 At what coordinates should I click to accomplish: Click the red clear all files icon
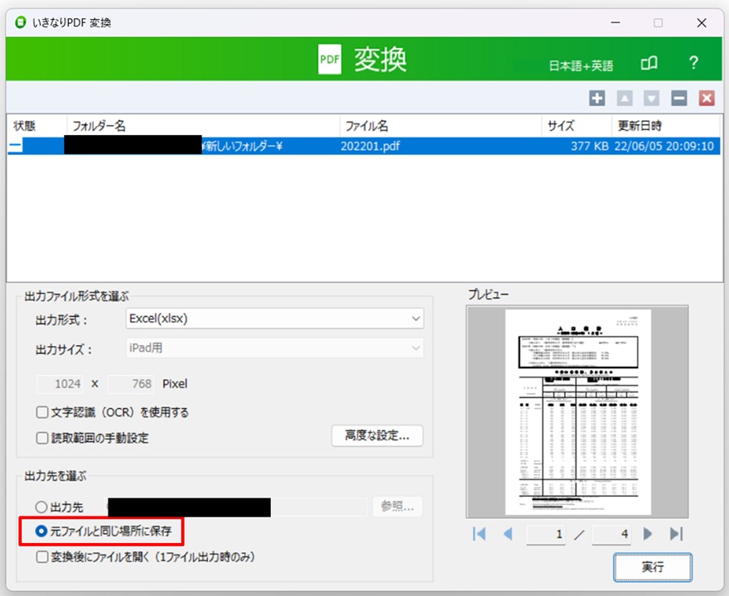(x=706, y=99)
